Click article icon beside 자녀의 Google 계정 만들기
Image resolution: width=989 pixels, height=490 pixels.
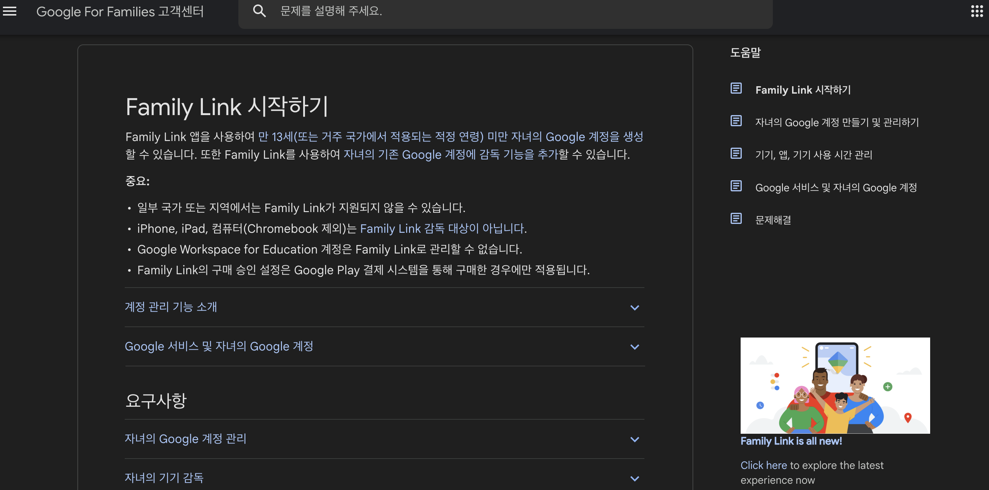[x=735, y=121]
